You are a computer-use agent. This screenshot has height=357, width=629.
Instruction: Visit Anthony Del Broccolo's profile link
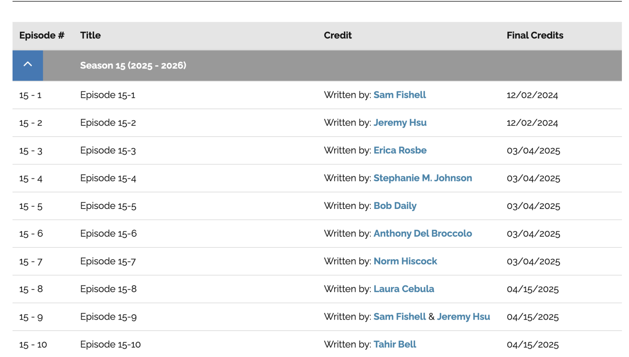tap(423, 234)
